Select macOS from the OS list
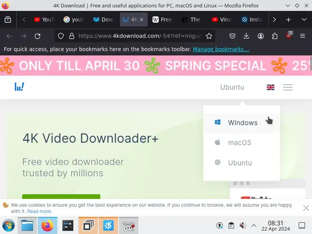 click(241, 143)
